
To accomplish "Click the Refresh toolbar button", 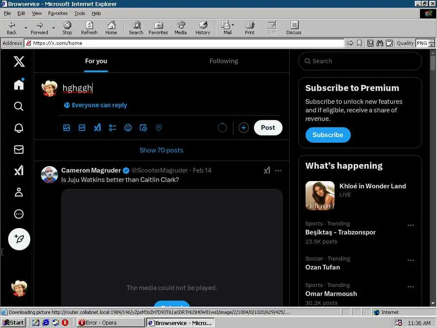I will [89, 28].
